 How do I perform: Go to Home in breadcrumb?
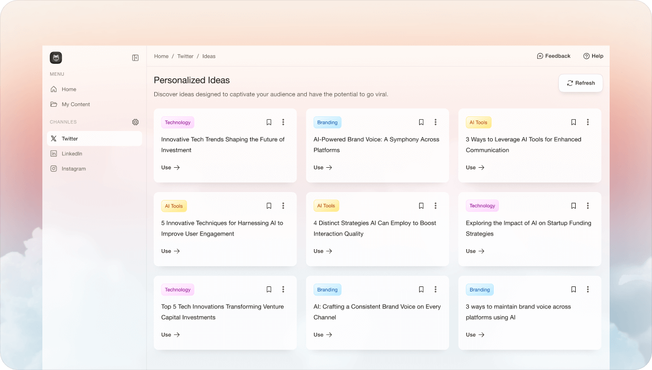click(x=161, y=56)
